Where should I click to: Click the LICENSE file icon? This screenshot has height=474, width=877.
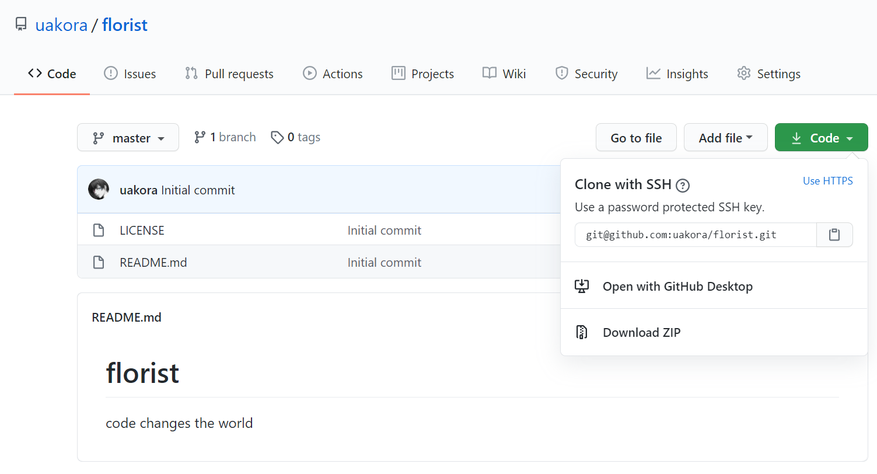99,230
